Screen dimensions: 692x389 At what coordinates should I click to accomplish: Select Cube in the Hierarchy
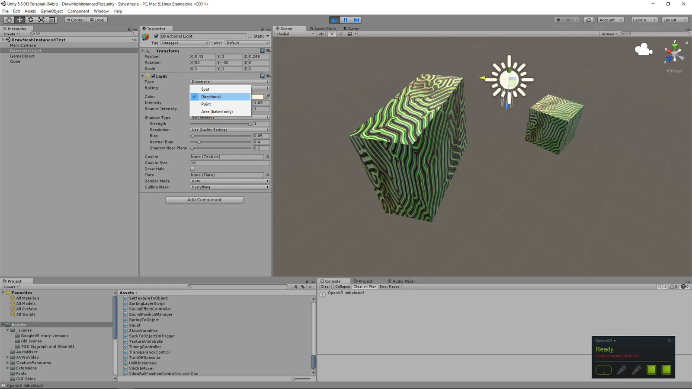[15, 61]
